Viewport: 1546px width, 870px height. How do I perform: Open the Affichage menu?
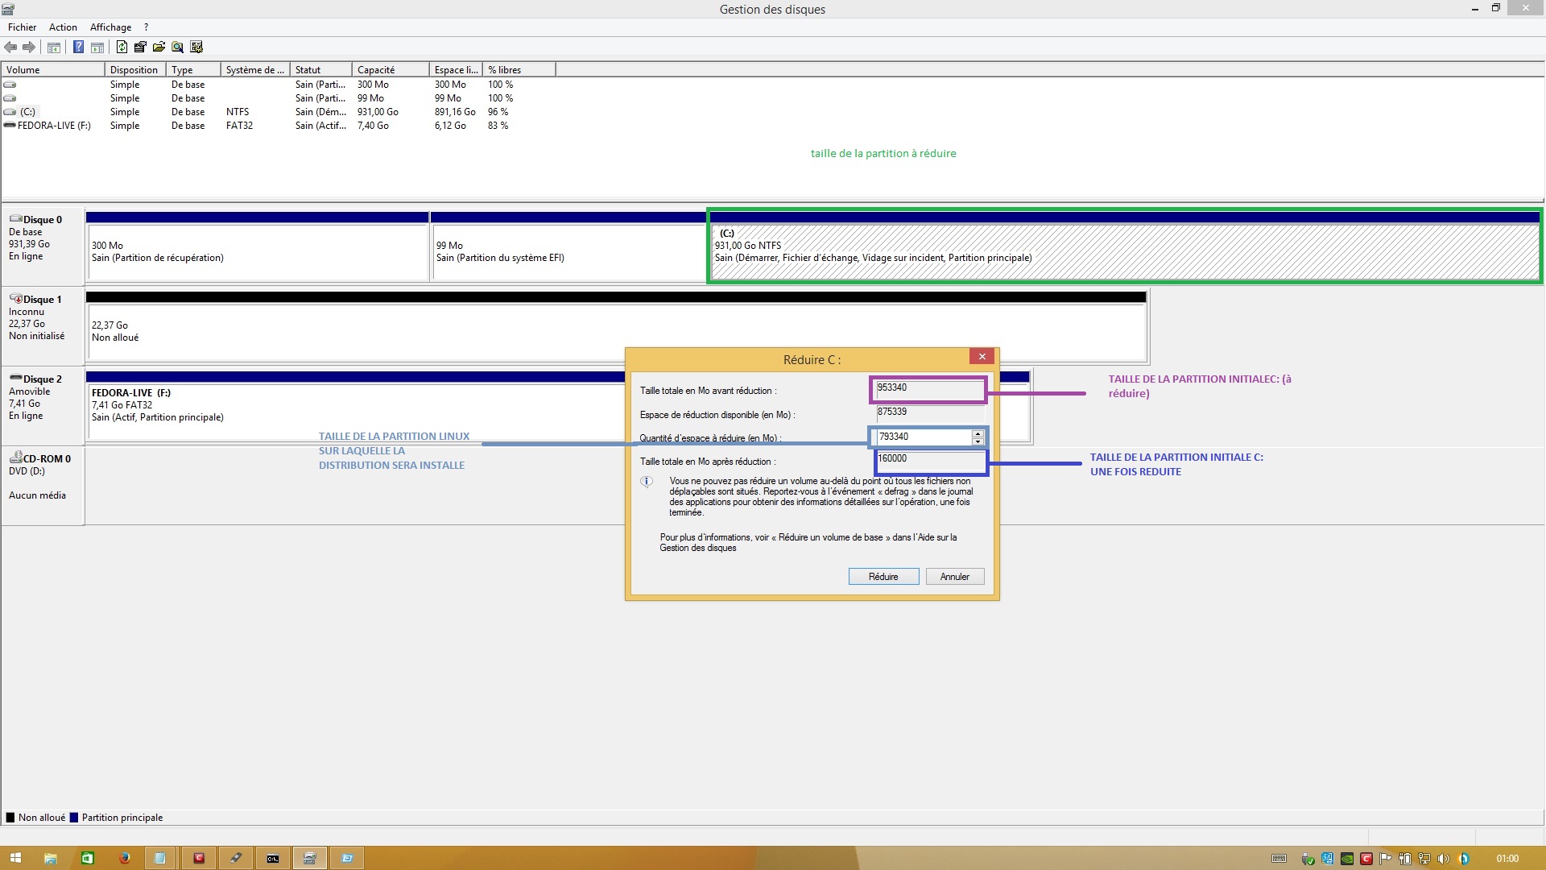[x=110, y=27]
